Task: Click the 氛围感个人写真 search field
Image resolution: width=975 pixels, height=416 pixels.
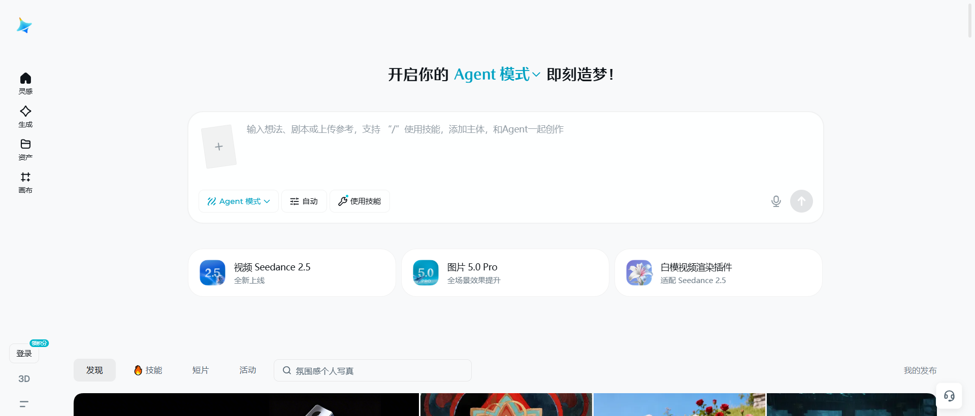Action: [x=373, y=370]
